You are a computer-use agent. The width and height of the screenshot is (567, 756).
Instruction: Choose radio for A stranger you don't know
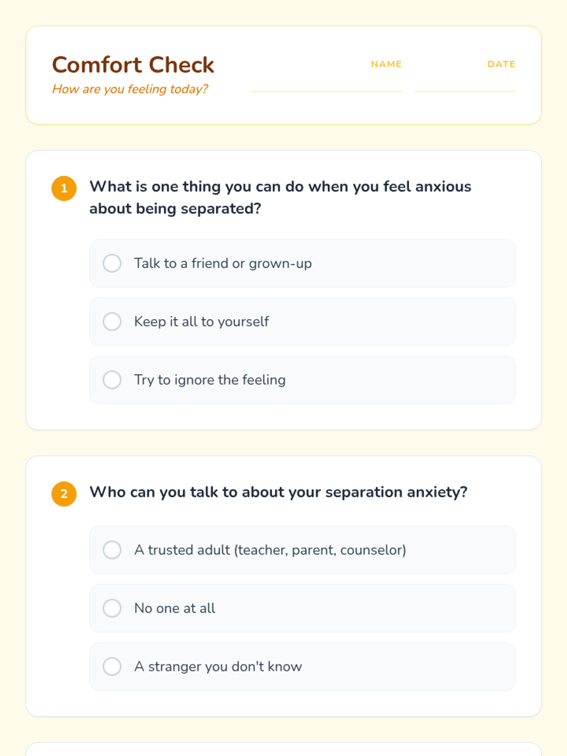112,667
